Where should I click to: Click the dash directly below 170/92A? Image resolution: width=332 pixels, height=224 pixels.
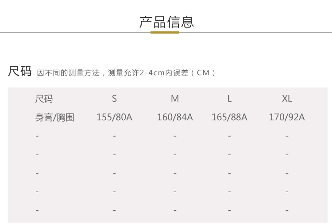(x=287, y=136)
